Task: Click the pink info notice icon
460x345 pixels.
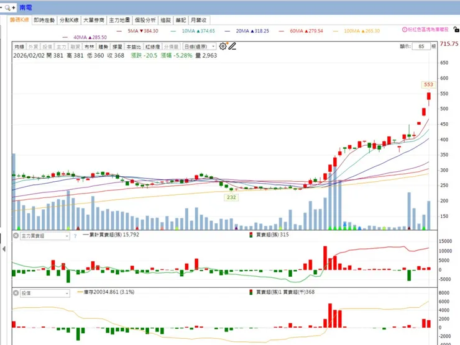Action: click(405, 30)
